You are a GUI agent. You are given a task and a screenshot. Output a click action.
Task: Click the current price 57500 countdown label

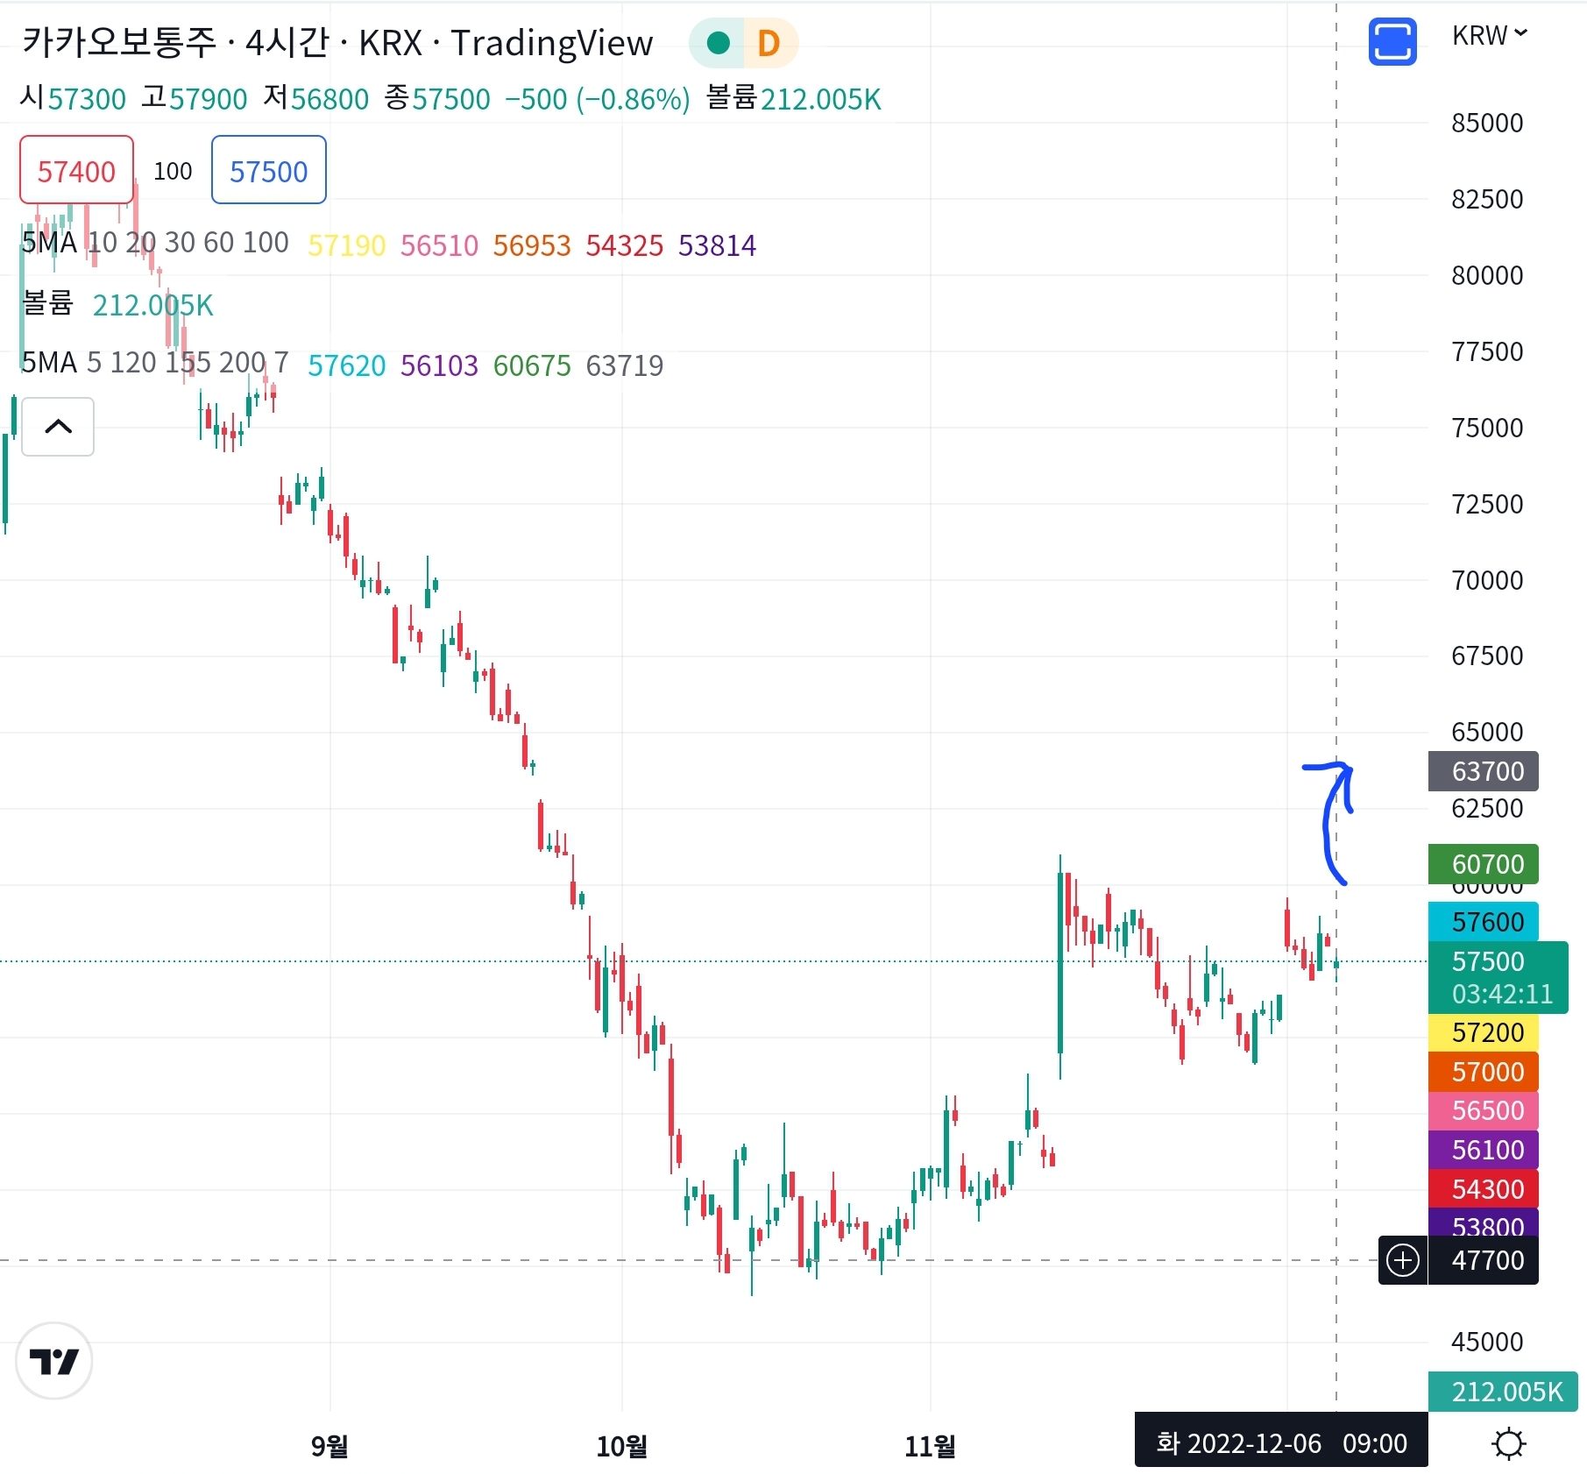[1498, 977]
